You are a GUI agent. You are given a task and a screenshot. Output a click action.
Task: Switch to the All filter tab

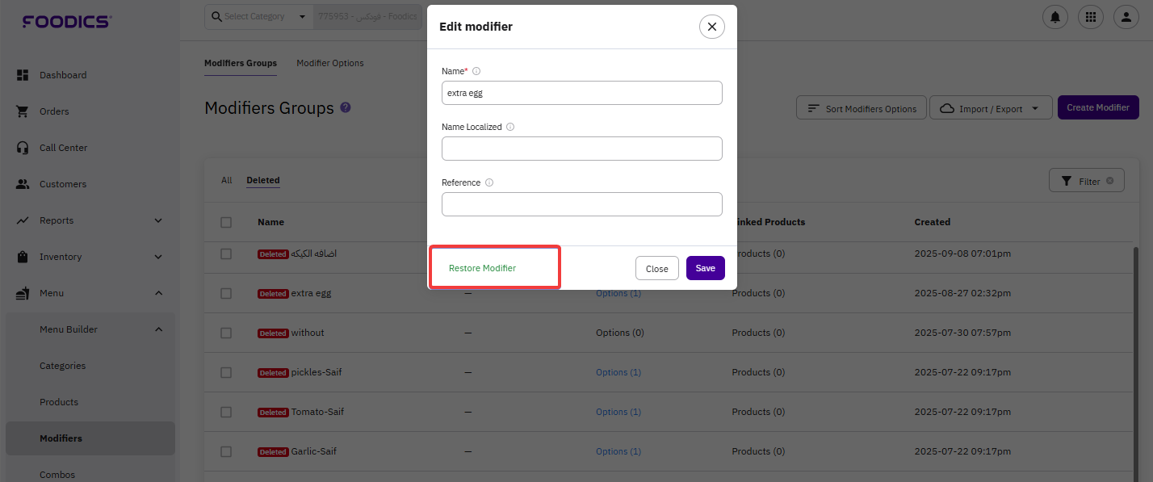tap(226, 181)
